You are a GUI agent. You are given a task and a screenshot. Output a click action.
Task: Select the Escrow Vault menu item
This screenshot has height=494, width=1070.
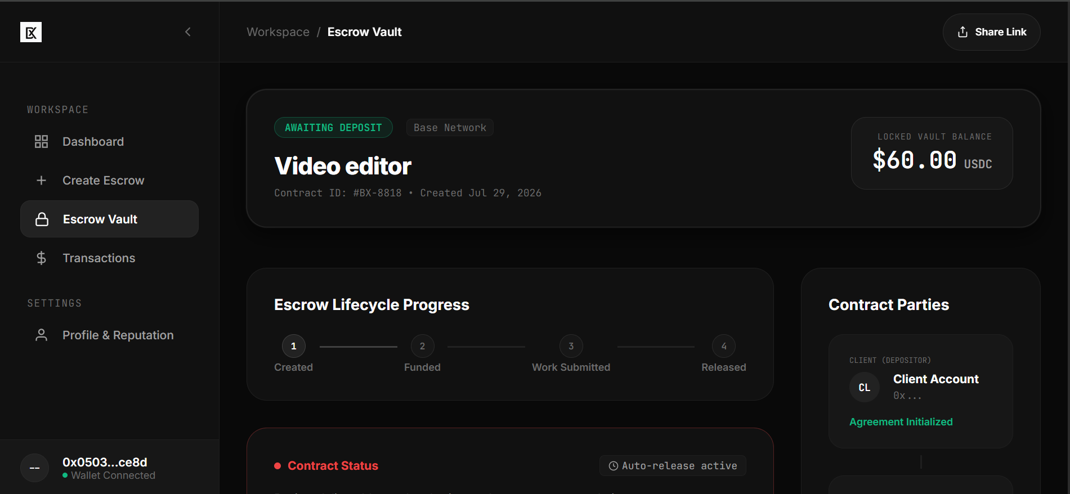pyautogui.click(x=109, y=219)
